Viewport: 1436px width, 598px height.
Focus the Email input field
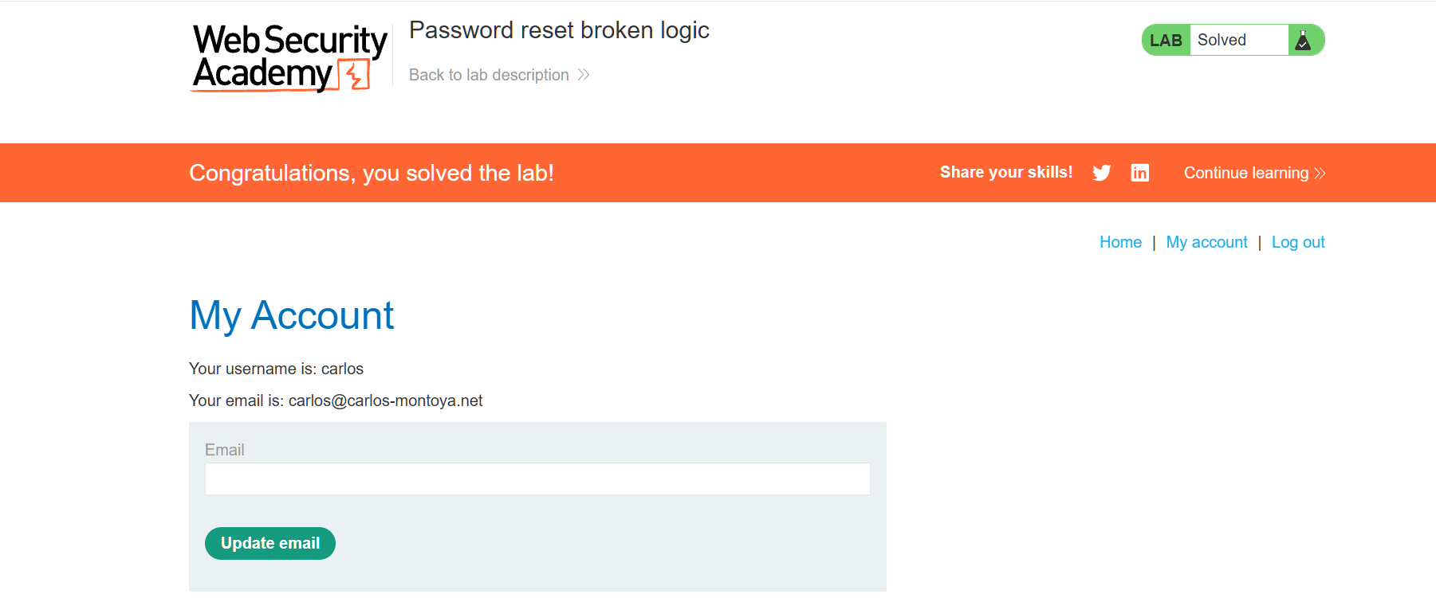(537, 479)
